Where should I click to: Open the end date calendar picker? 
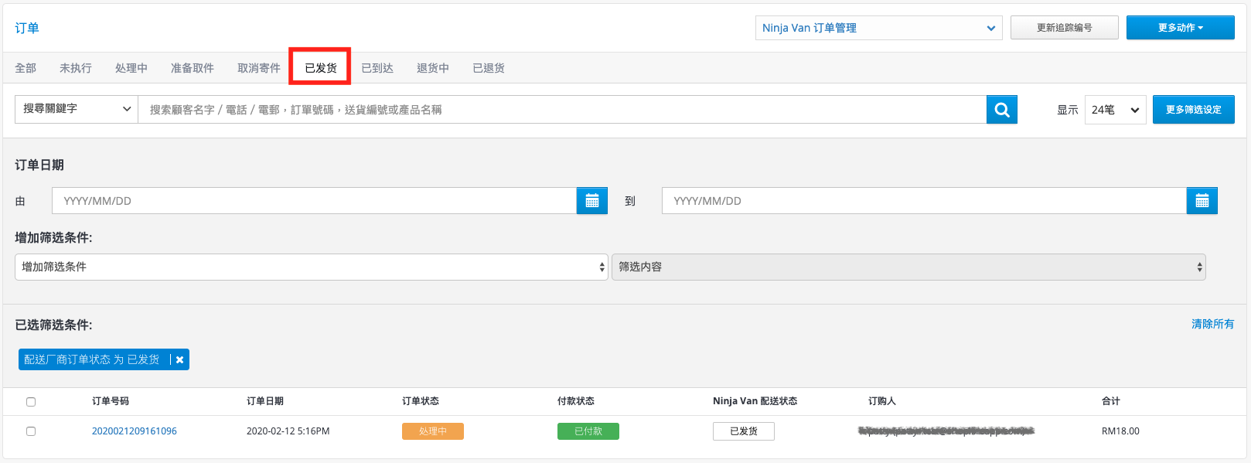(1202, 201)
